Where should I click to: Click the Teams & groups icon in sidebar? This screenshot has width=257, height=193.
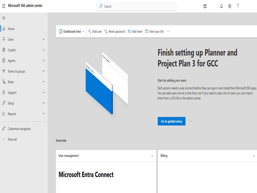(x=4, y=71)
